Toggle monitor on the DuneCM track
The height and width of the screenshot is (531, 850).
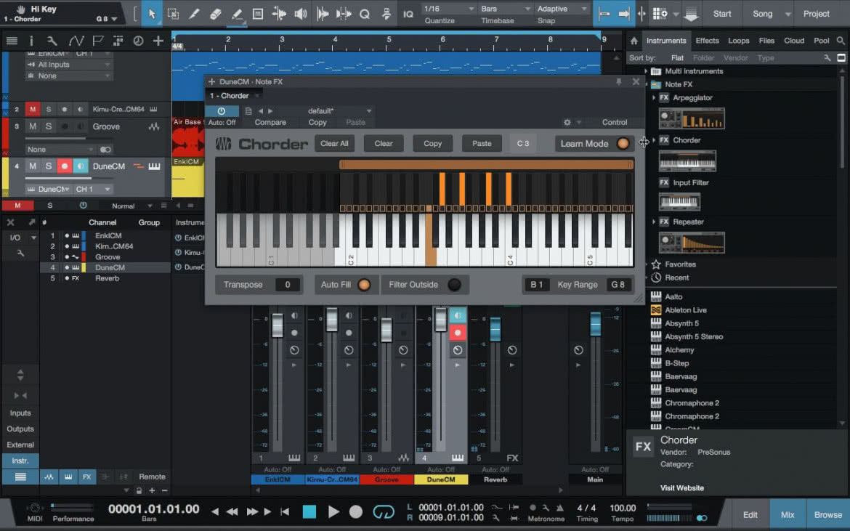click(x=80, y=166)
